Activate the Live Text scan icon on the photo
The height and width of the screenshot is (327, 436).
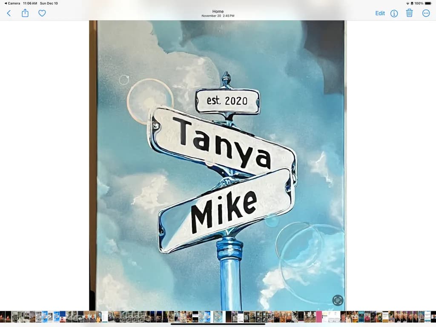click(x=338, y=300)
